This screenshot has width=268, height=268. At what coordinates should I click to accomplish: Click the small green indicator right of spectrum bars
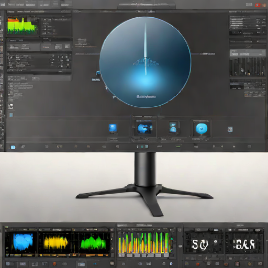172,239
